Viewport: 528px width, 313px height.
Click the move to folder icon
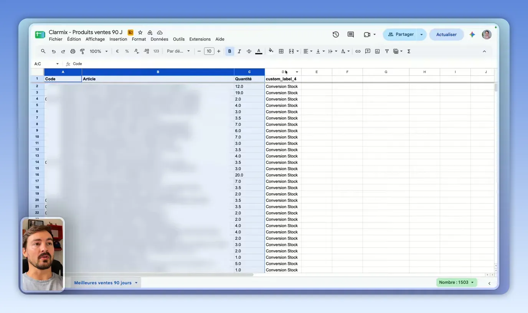pyautogui.click(x=150, y=33)
